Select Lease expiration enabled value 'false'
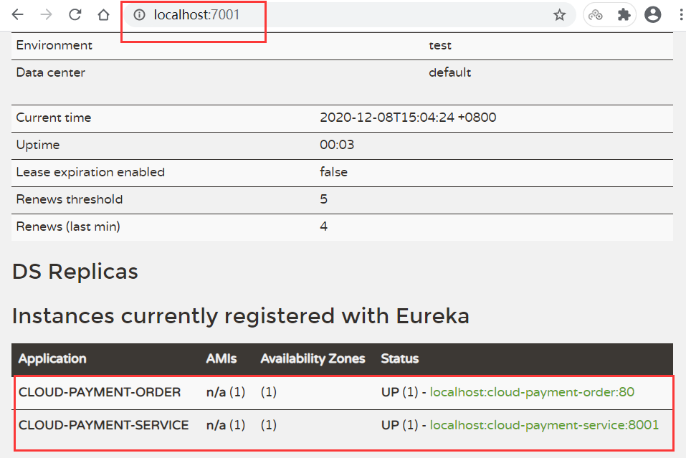The height and width of the screenshot is (458, 686). pos(334,172)
